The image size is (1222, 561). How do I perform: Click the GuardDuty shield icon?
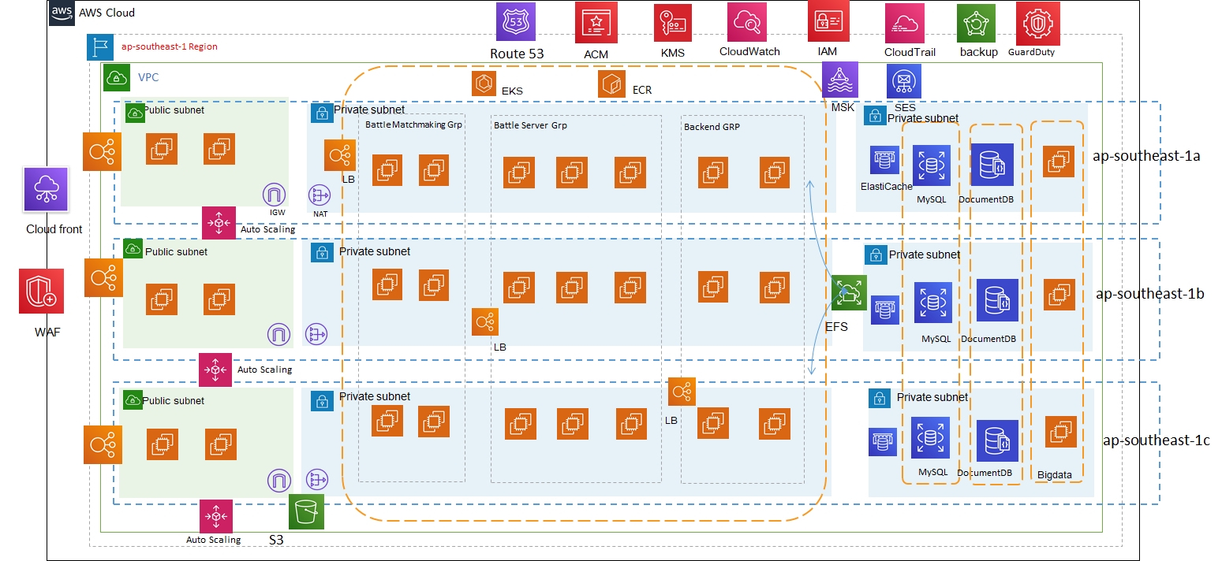(x=1036, y=24)
